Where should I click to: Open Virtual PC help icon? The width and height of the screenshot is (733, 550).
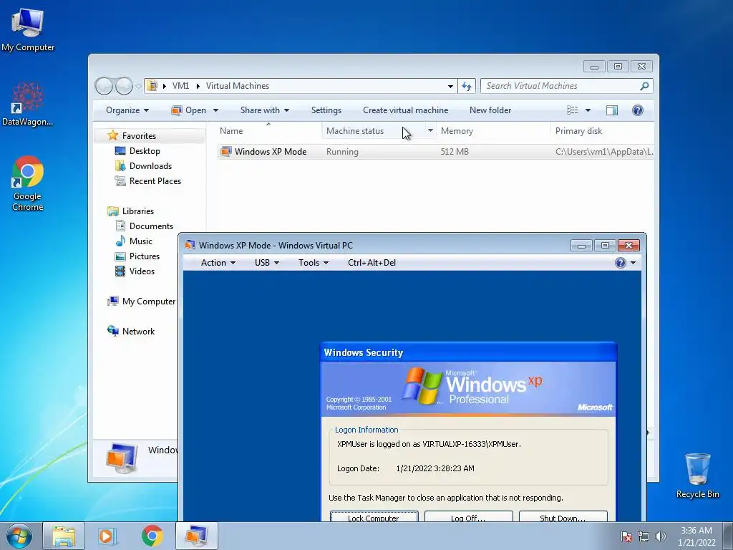[621, 263]
